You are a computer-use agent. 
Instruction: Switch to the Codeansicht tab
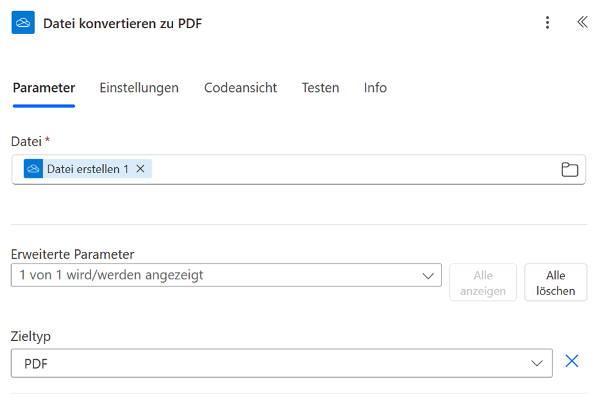point(240,88)
